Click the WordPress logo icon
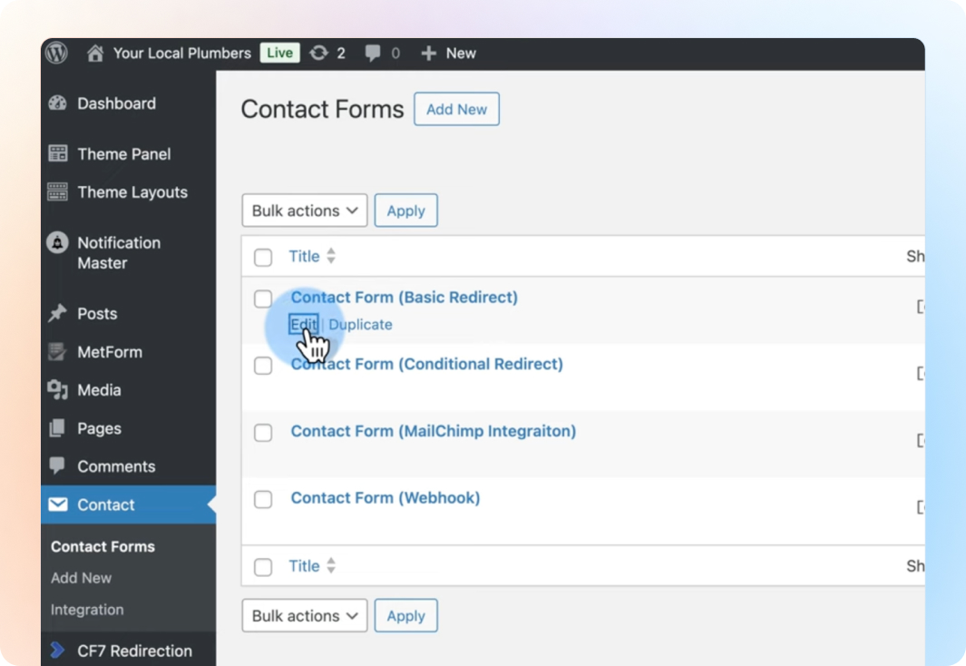This screenshot has height=666, width=966. [x=57, y=53]
